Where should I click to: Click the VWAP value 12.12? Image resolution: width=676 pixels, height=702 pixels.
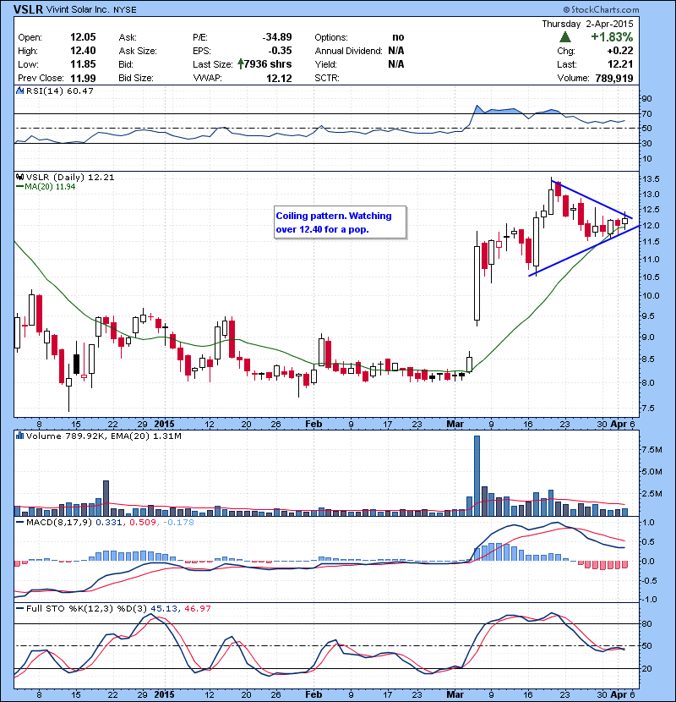pos(279,79)
